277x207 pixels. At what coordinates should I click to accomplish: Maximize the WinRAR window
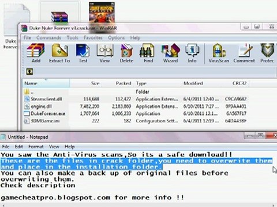tap(257, 27)
